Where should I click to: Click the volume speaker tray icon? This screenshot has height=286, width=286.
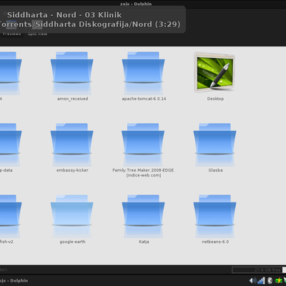252,280
